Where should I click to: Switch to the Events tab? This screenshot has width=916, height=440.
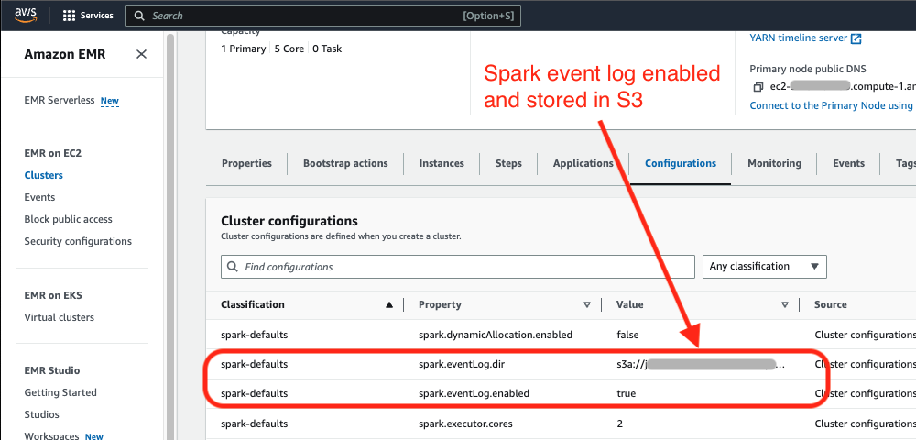[x=848, y=163]
